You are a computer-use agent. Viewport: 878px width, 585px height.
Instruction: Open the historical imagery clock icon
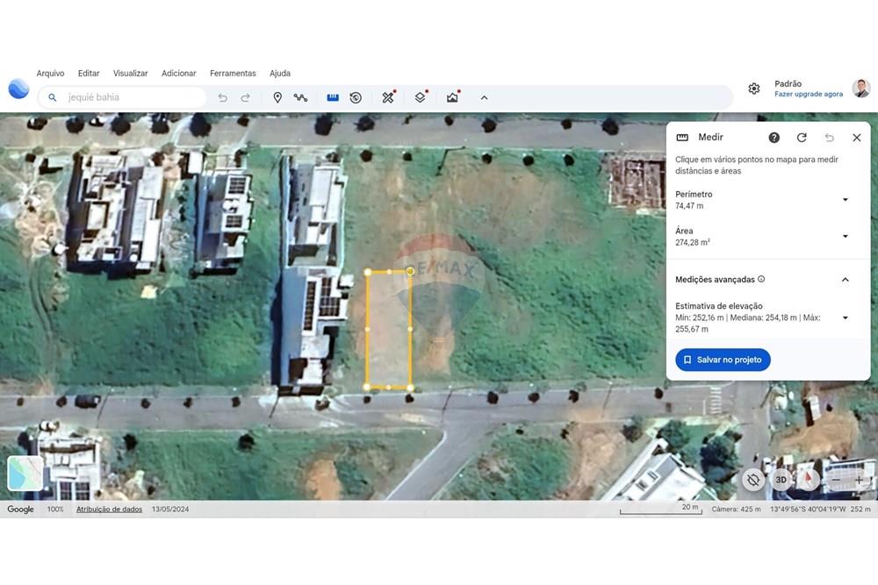point(356,97)
